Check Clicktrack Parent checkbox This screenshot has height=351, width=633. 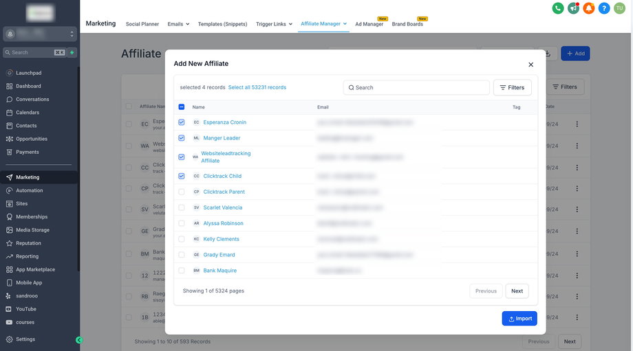[181, 192]
